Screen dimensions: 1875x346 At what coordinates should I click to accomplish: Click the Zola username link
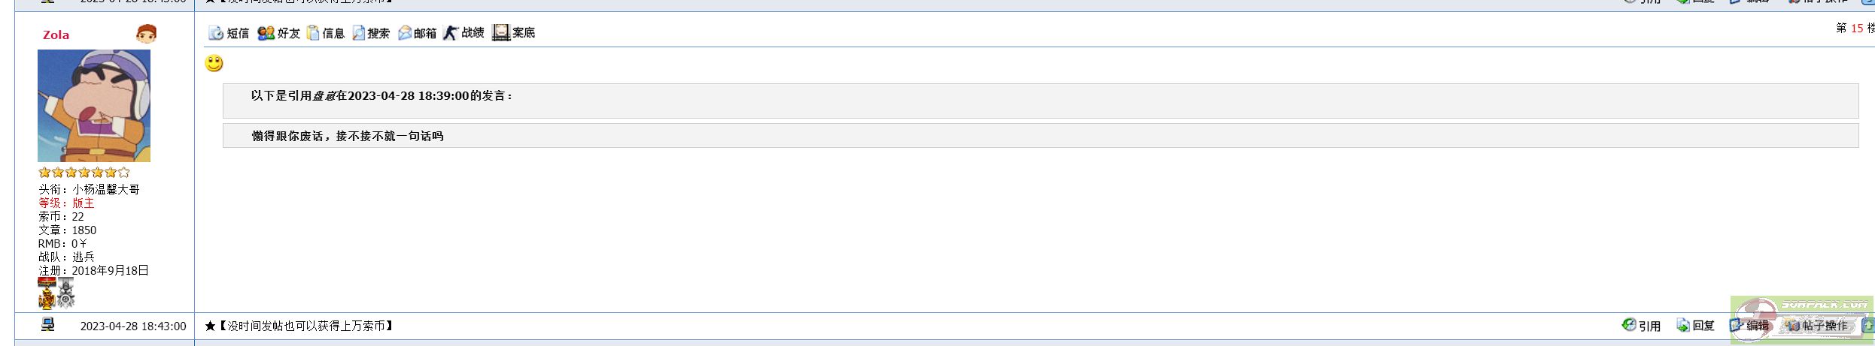click(x=56, y=35)
